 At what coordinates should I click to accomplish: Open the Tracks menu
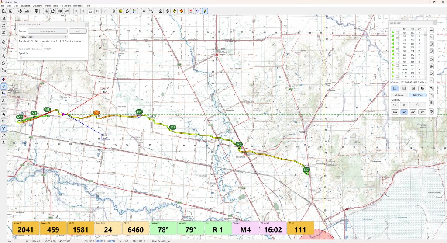click(x=48, y=5)
